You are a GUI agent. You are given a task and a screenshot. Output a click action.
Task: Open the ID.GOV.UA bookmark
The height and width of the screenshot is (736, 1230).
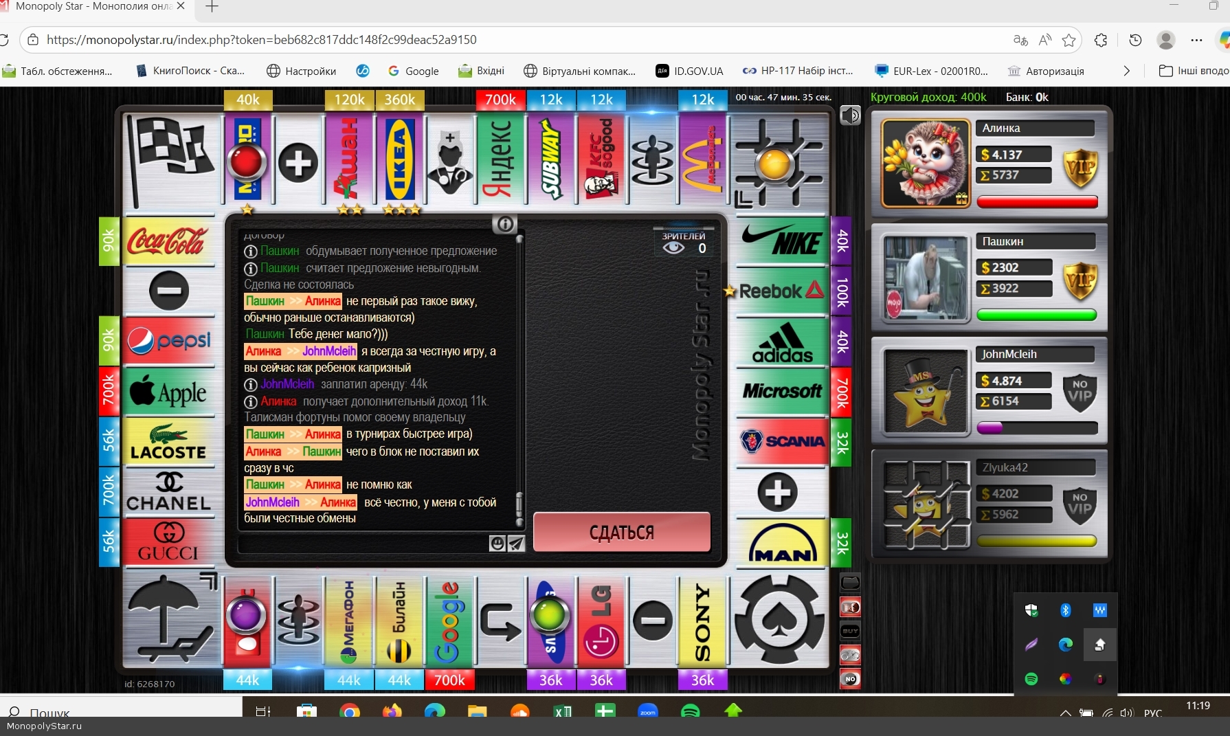tap(689, 71)
